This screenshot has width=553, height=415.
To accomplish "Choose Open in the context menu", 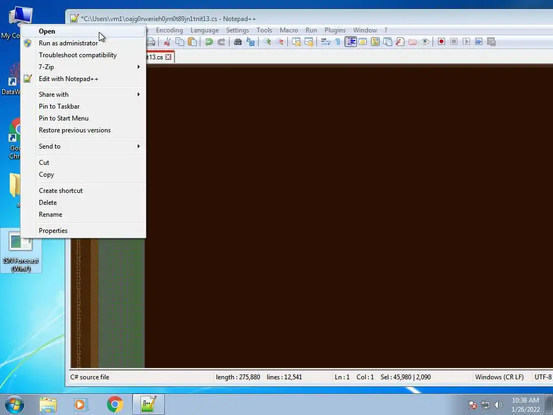I will point(83,31).
